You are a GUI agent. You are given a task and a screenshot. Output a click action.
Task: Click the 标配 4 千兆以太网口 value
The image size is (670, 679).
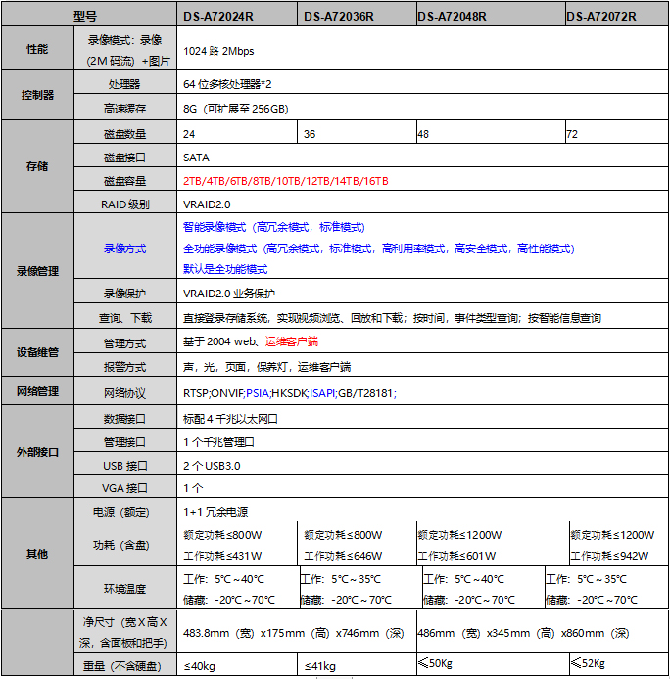pyautogui.click(x=230, y=419)
